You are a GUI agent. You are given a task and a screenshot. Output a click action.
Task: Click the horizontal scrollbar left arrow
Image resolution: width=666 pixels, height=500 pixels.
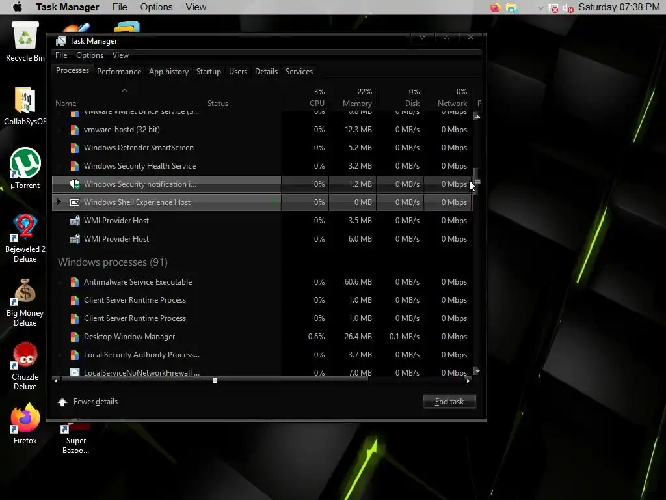[56, 381]
